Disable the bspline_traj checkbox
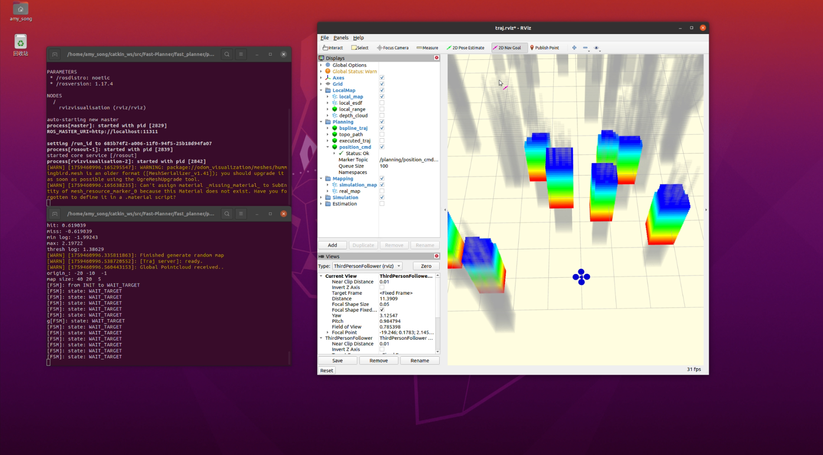823x455 pixels. (x=382, y=128)
